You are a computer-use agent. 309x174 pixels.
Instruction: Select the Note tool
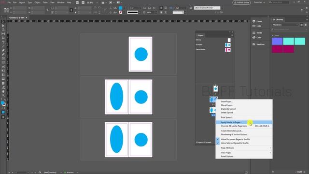(x=3, y=83)
